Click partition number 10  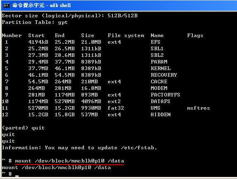(5, 101)
